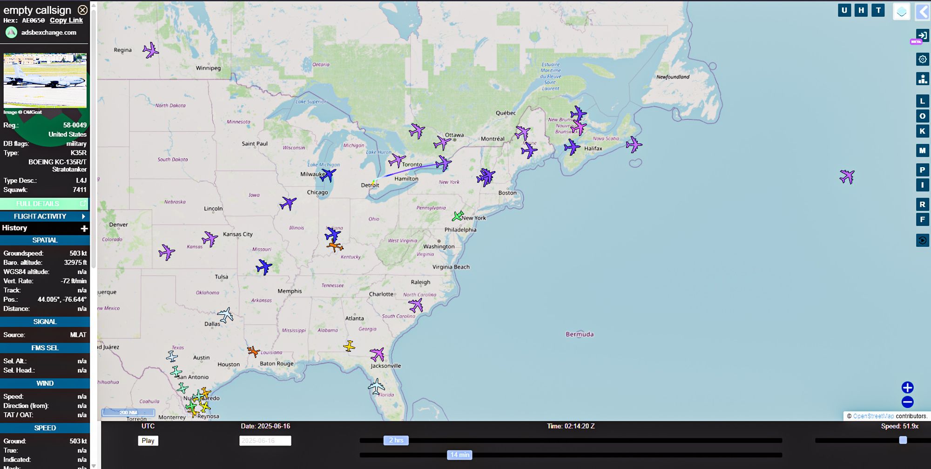Select the aircraft icon near Ottawa

442,142
